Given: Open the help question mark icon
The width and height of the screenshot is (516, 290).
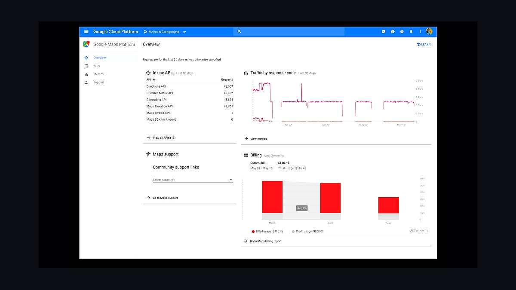Looking at the screenshot, I should (x=402, y=32).
